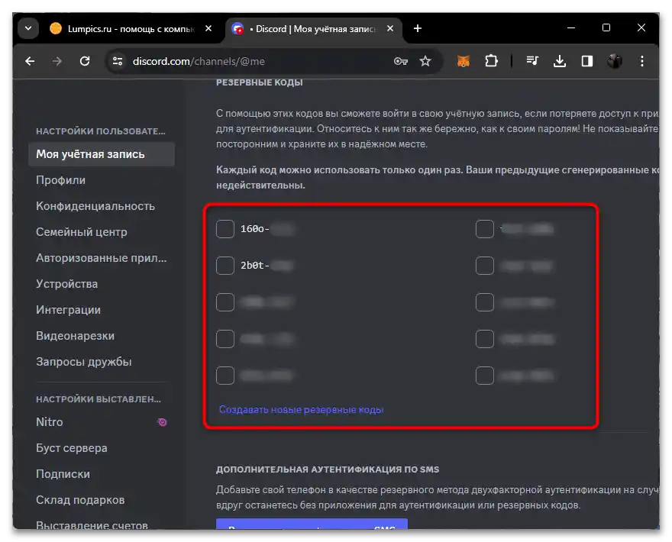Select Моя учётная запись in sidebar
This screenshot has width=672, height=542.
coord(102,154)
